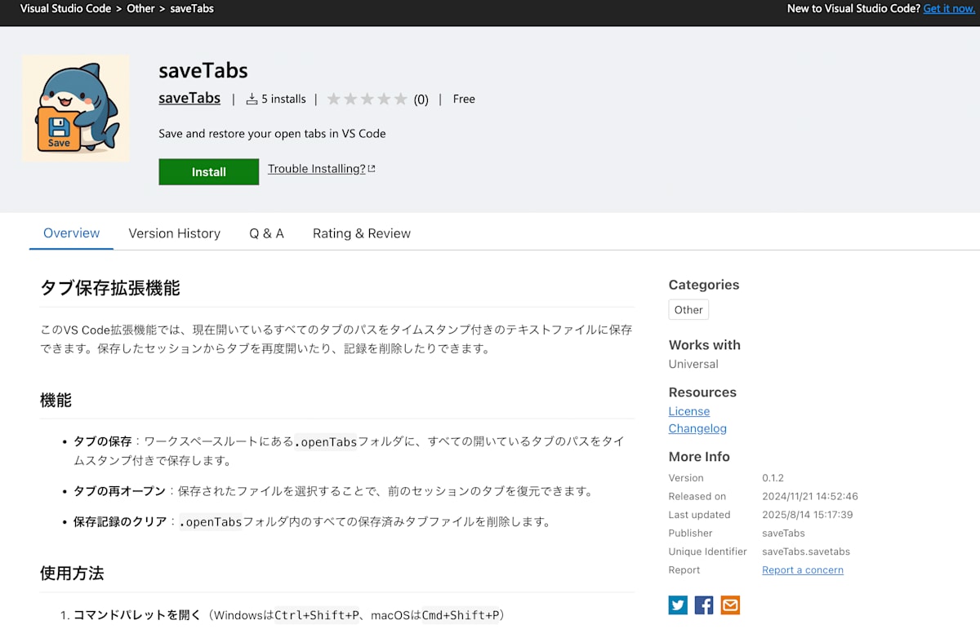This screenshot has height=629, width=980.
Task: Click the star rating row
Action: point(367,99)
